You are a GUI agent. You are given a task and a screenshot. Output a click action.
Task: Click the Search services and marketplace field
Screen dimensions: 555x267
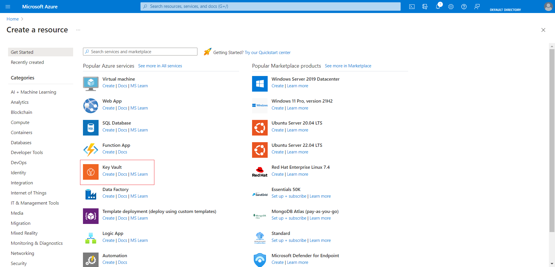point(140,52)
